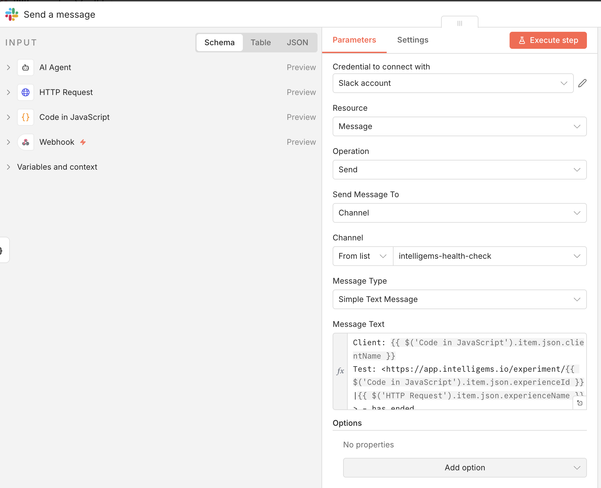Select the Parameters tab

coord(354,40)
